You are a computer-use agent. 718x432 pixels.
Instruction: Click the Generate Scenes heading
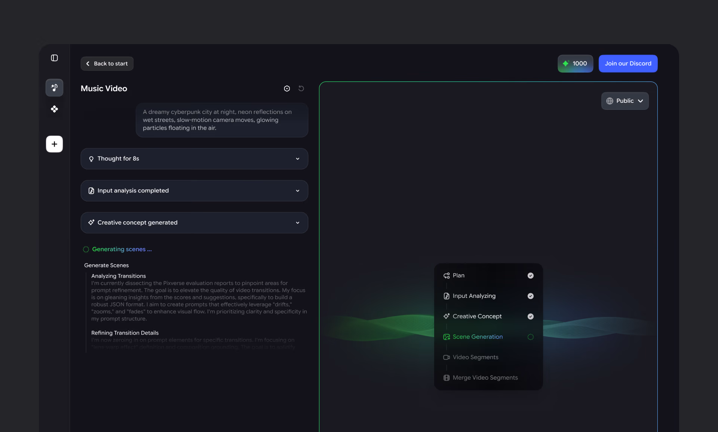(106, 265)
